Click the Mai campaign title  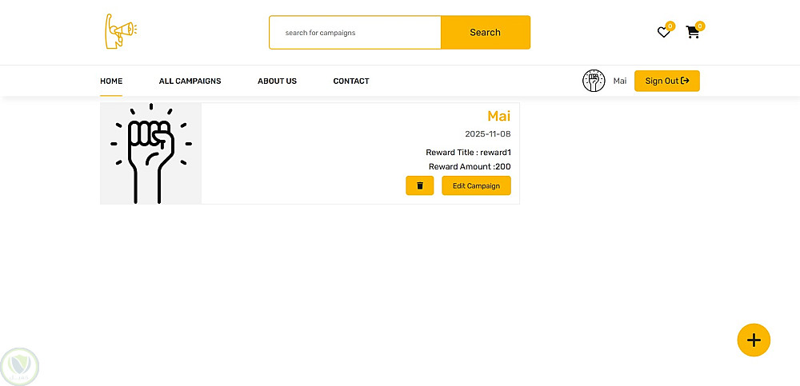pyautogui.click(x=498, y=117)
